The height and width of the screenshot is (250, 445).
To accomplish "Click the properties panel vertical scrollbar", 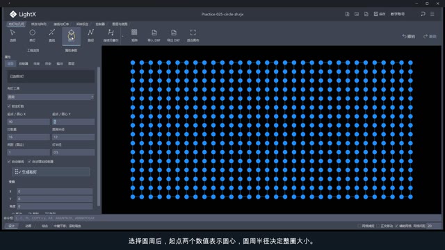I will click(x=99, y=136).
